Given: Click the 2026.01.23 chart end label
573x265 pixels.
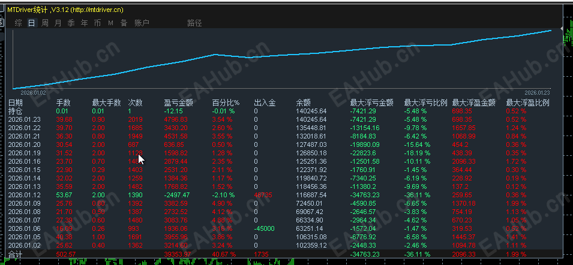Looking at the screenshot, I should [537, 93].
